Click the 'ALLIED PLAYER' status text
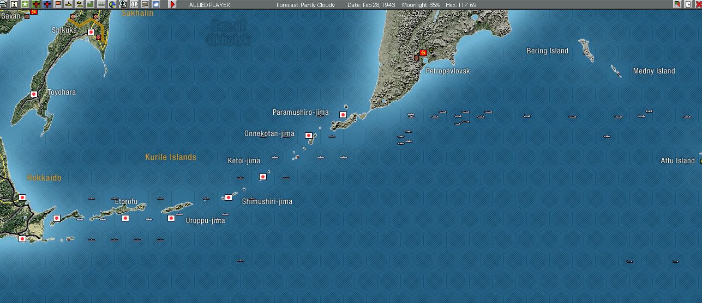Viewport: 702px width, 303px height. [209, 5]
